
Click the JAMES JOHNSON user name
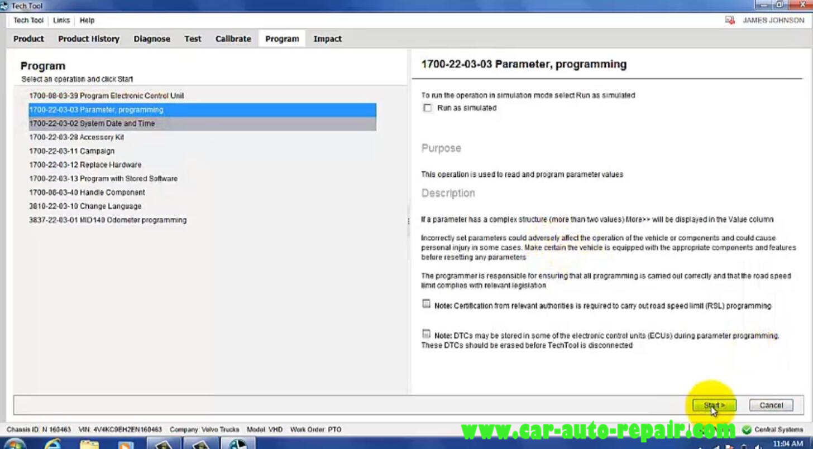click(x=773, y=20)
